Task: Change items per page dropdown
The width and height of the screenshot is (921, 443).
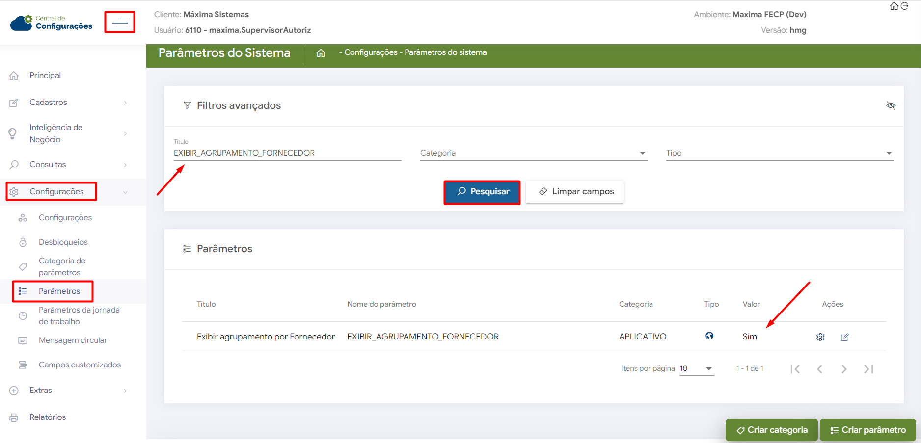Action: [x=696, y=369]
